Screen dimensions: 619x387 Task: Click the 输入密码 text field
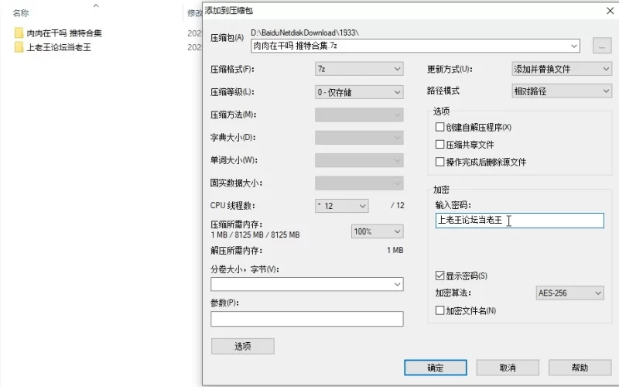tap(519, 221)
